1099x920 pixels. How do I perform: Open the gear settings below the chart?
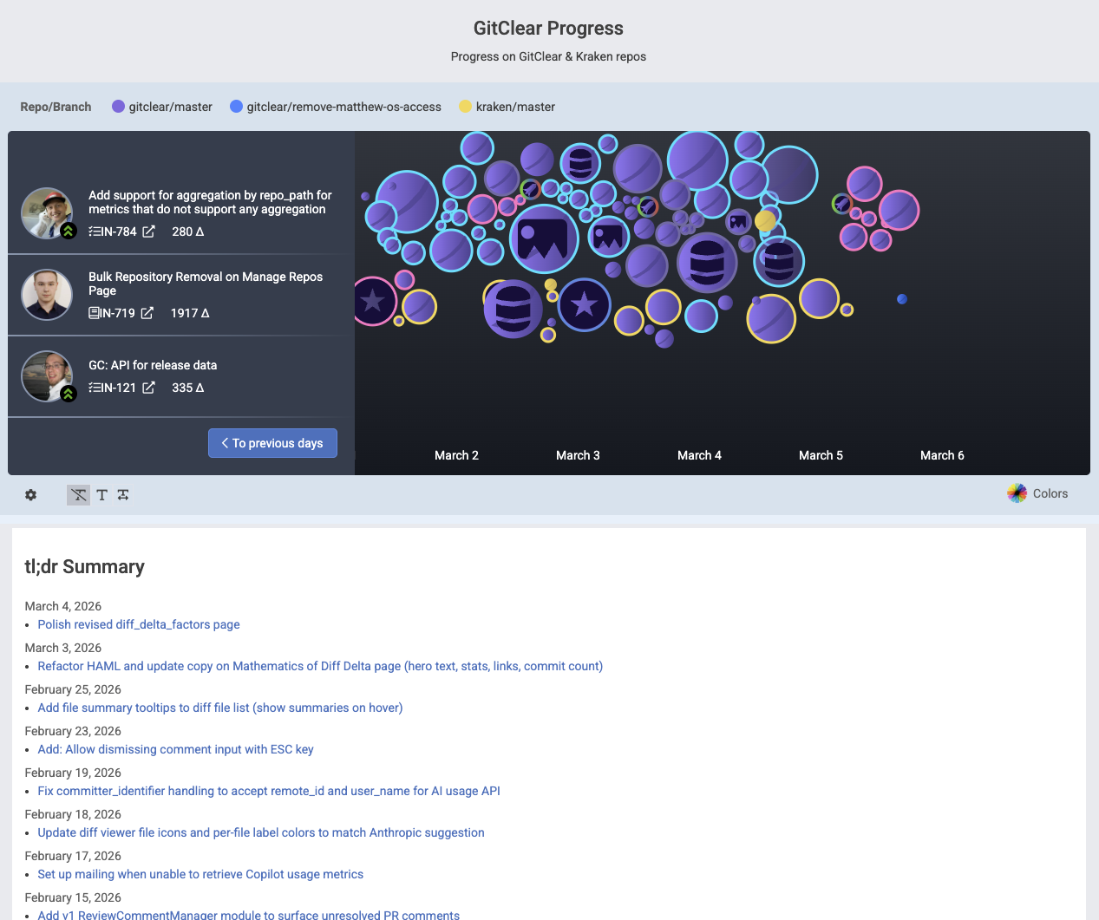pyautogui.click(x=31, y=495)
